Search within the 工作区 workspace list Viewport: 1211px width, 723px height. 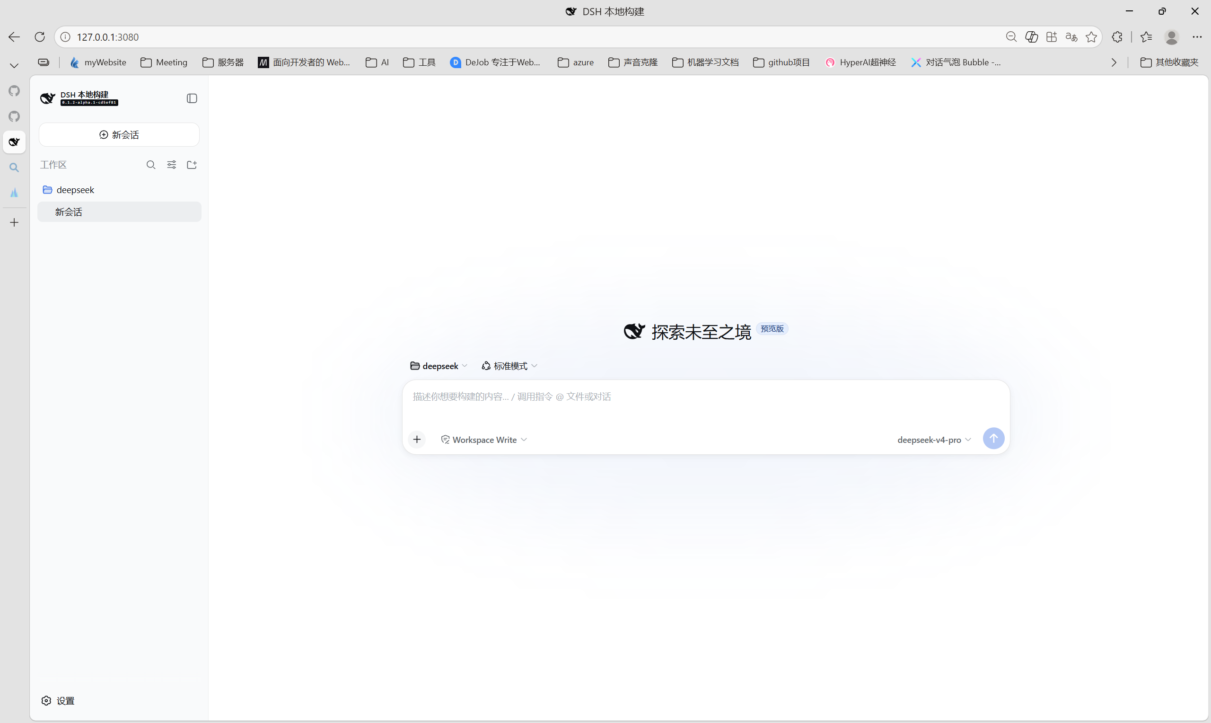pyautogui.click(x=151, y=165)
